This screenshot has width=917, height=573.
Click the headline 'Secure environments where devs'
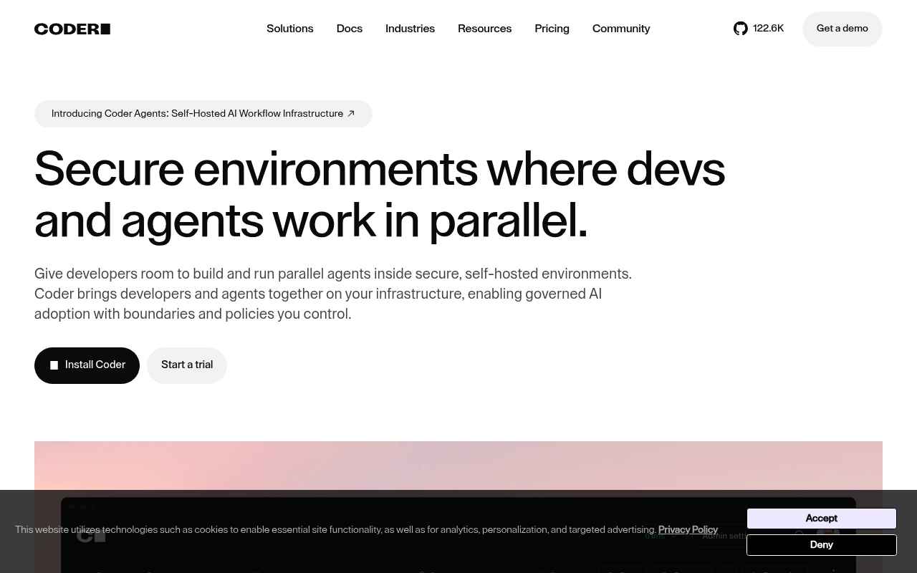click(x=380, y=169)
